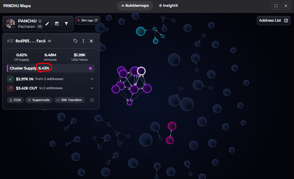
Task: Click the 0.62% Of Supply value
Action: pyautogui.click(x=22, y=55)
